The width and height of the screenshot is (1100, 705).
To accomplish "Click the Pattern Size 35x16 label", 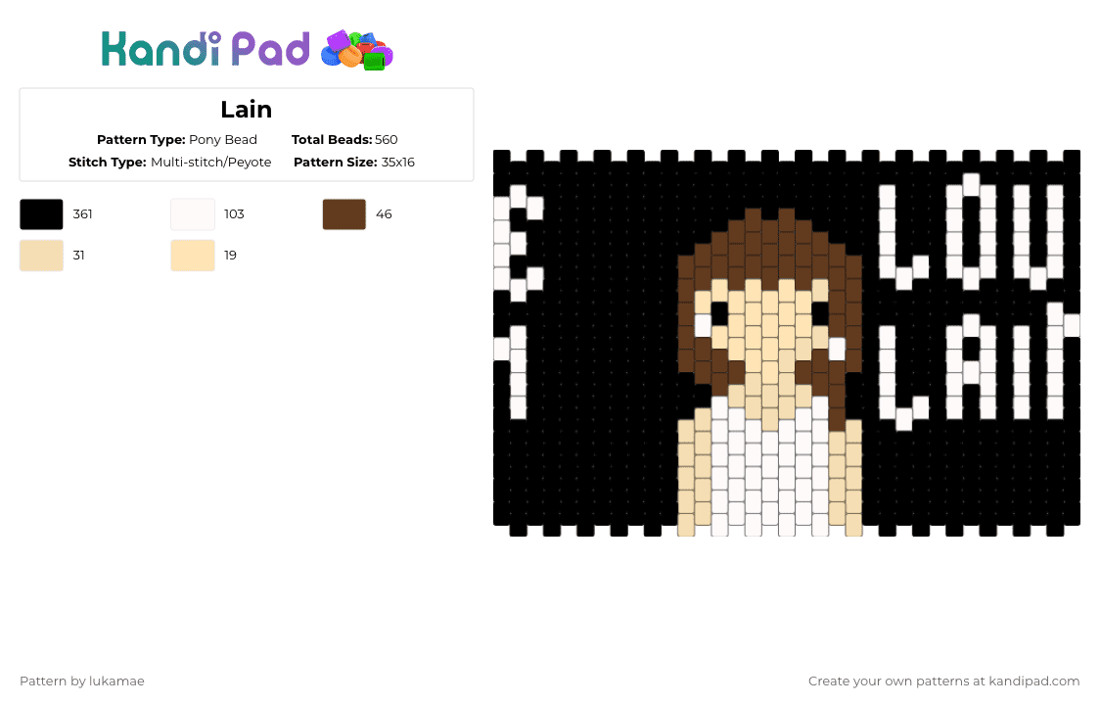I will (x=354, y=163).
